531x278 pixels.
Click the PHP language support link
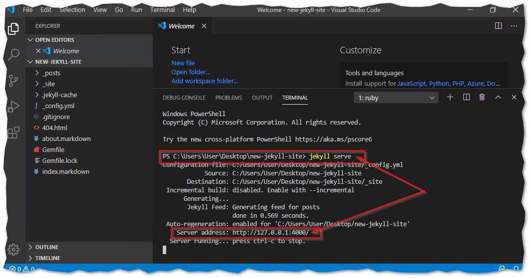click(458, 83)
